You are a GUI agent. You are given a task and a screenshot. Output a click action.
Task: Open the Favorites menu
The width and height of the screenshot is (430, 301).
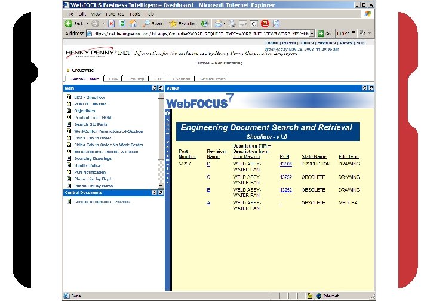tap(115, 14)
